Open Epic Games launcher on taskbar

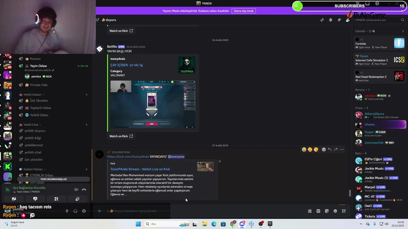click(270, 224)
